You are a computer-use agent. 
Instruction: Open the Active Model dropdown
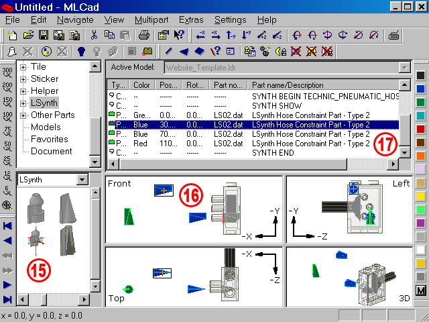pyautogui.click(x=404, y=67)
